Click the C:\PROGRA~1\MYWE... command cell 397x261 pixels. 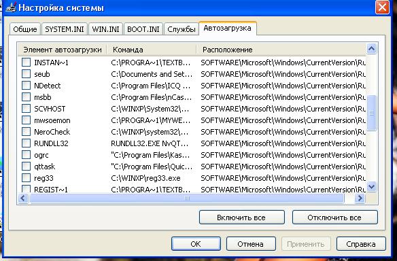pos(151,120)
